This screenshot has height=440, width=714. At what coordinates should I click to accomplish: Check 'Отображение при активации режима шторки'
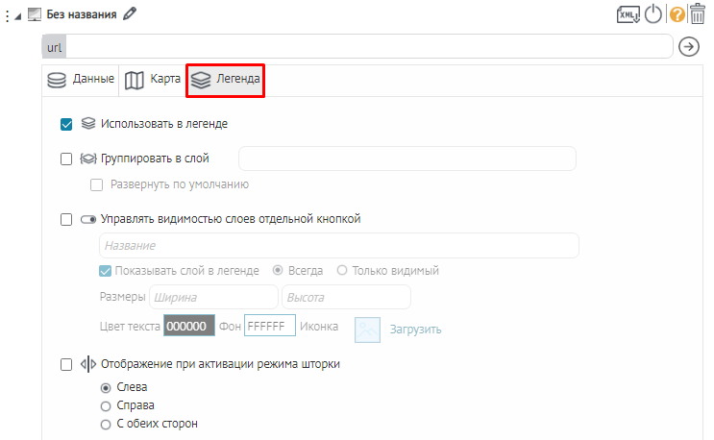66,365
